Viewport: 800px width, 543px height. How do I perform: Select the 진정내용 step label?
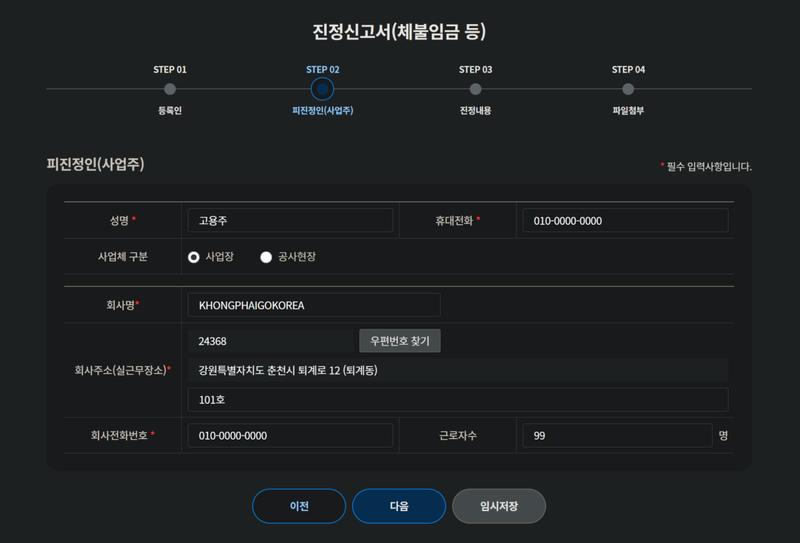click(475, 110)
